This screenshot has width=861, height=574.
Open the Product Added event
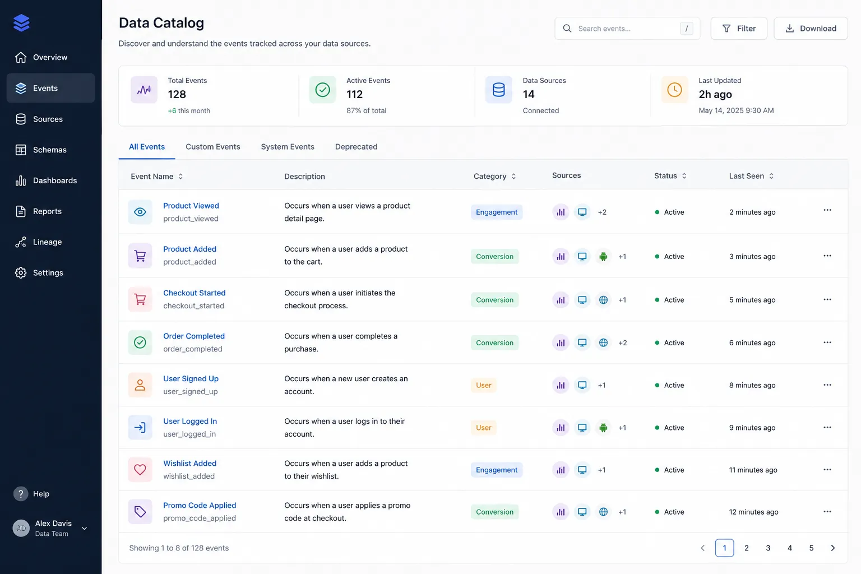pos(189,249)
